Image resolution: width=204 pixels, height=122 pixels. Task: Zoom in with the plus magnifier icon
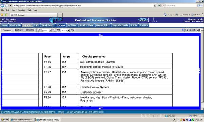pos(54,30)
